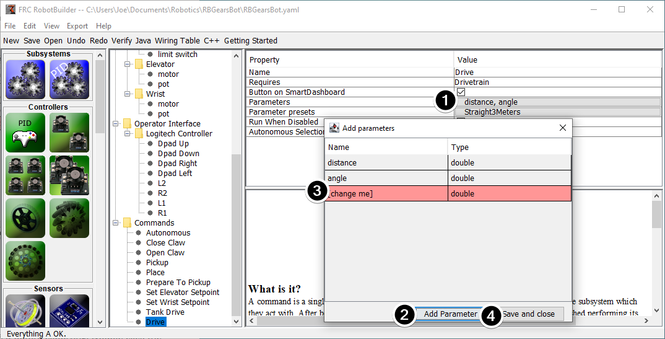Select the Tank Drive command
665x339 pixels.
pyautogui.click(x=165, y=312)
